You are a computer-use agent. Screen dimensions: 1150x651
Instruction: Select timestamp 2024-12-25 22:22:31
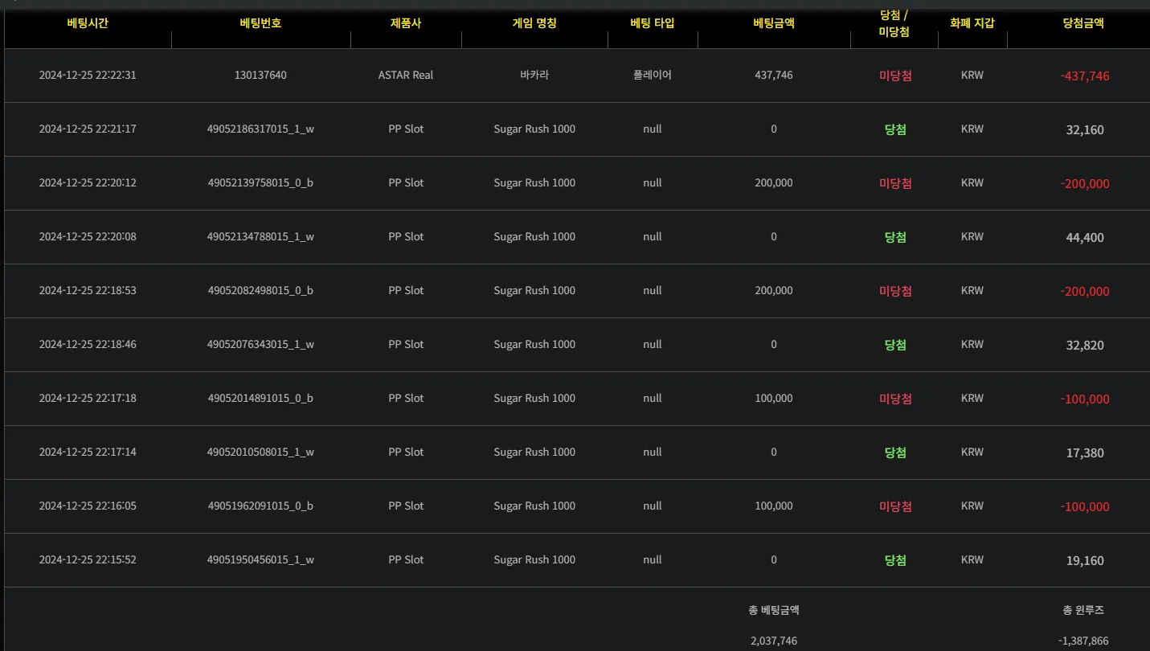(88, 75)
